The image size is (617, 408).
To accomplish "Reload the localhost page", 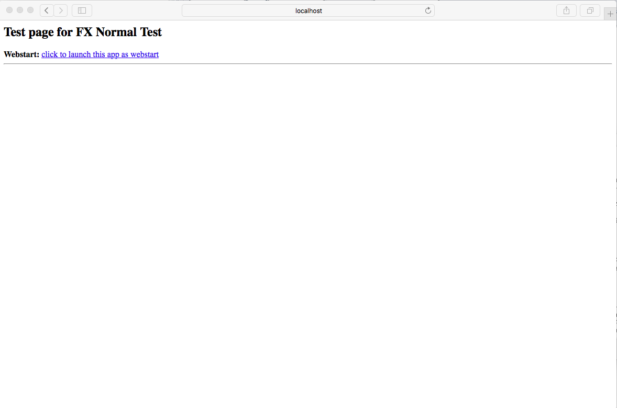I will point(428,10).
